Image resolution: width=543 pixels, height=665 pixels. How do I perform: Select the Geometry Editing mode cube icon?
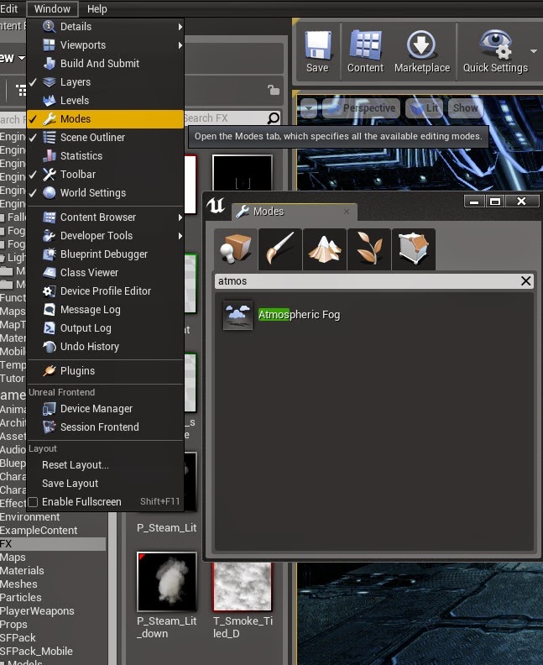click(414, 249)
